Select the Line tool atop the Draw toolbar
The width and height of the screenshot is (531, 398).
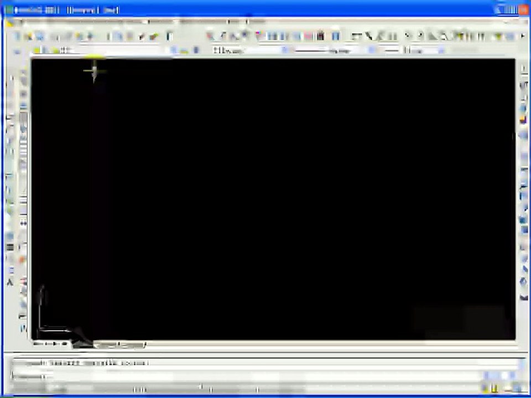(x=11, y=78)
